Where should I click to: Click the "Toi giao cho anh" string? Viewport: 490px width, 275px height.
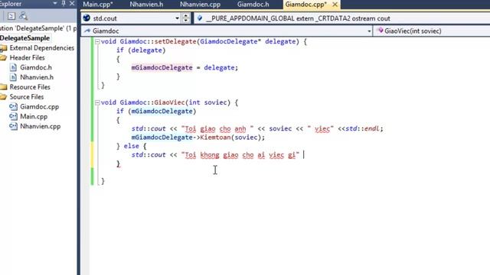(x=217, y=129)
